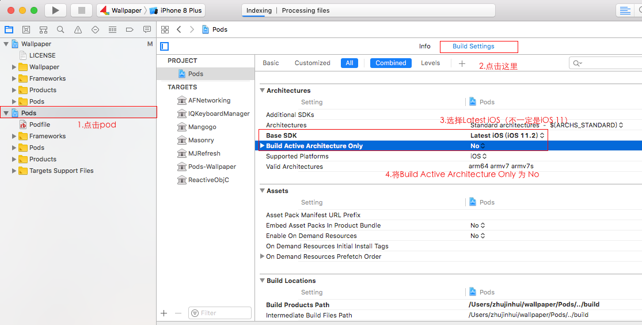Show Basic build settings
Image resolution: width=642 pixels, height=325 pixels.
pyautogui.click(x=271, y=63)
